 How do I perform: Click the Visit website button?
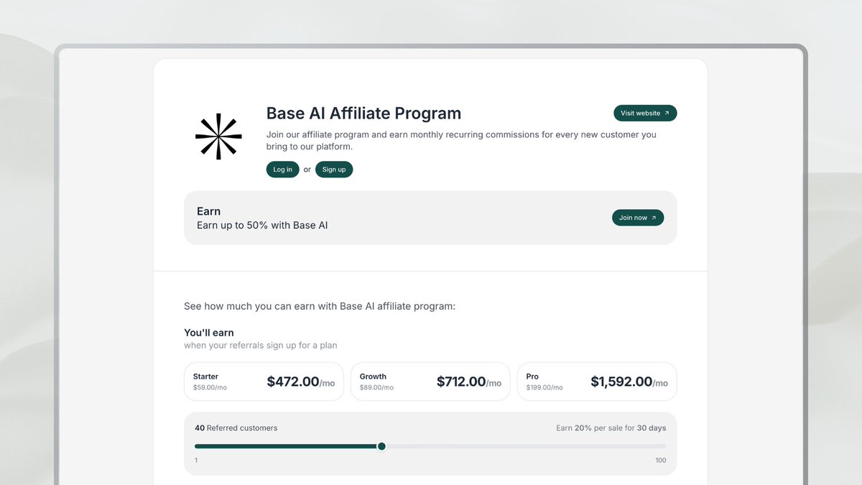tap(645, 113)
